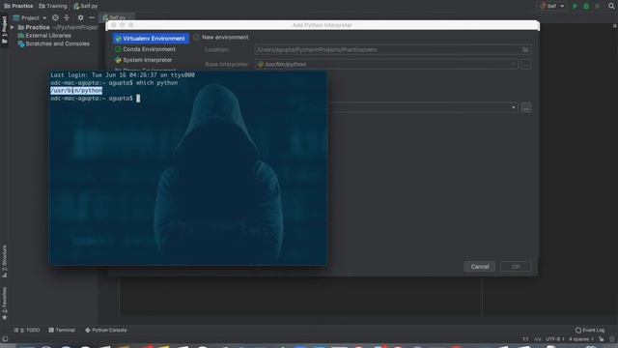
Task: Click the lock read-only icon in status bar
Action: point(601,339)
